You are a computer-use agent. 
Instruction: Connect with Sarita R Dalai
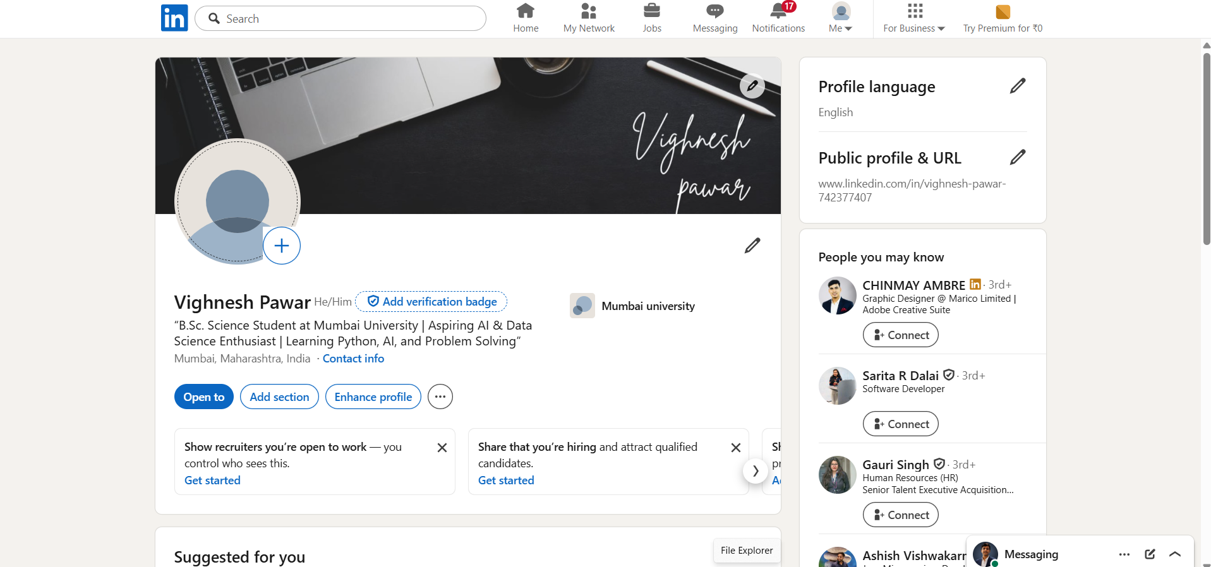901,424
